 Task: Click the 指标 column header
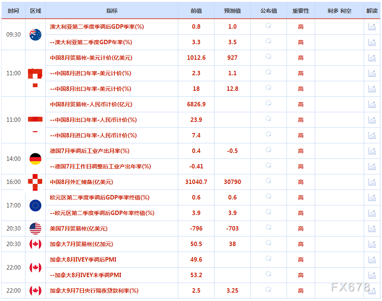pyautogui.click(x=112, y=11)
